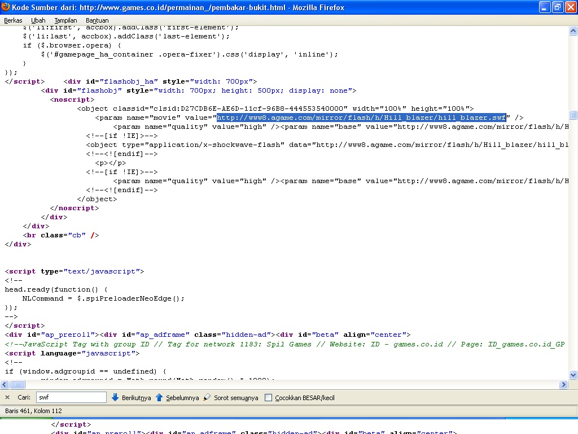
Task: Click the vertical scrollbar thumb
Action: (x=573, y=115)
